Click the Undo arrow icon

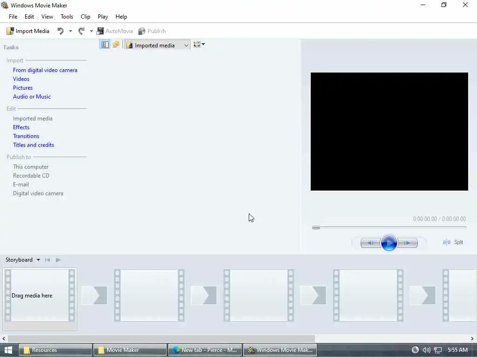(x=61, y=31)
